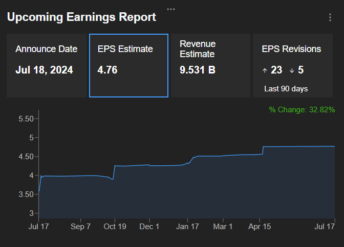Screen dimensions: 344x247
Task: Click Apr 15 on the chart date axis
Action: (x=260, y=226)
